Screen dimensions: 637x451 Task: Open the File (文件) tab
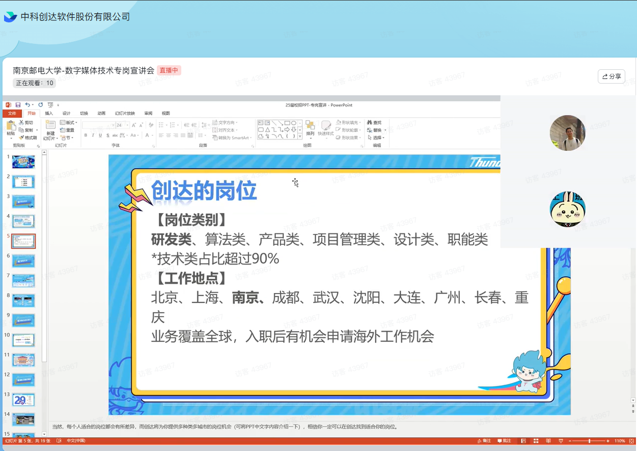[x=12, y=113]
